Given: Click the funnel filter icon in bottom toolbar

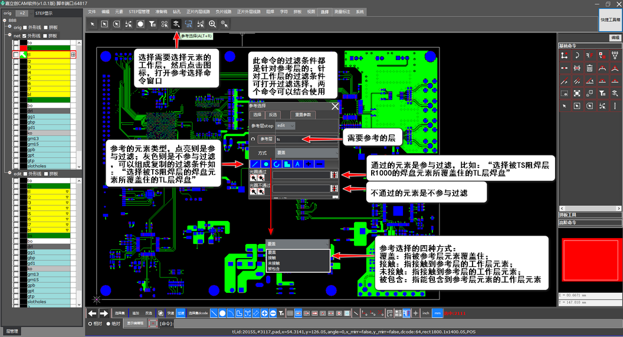Looking at the screenshot, I should pyautogui.click(x=281, y=313).
